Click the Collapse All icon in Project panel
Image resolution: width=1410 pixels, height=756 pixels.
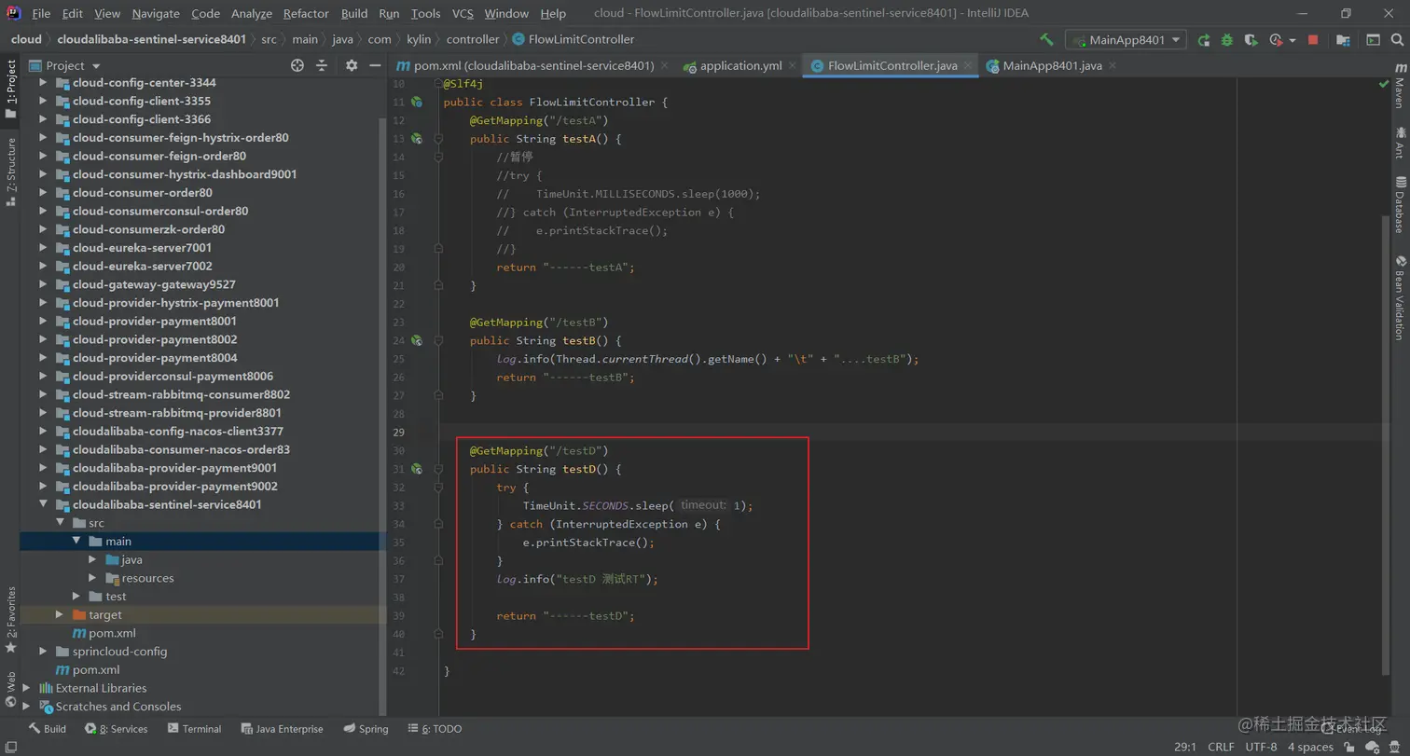click(322, 65)
